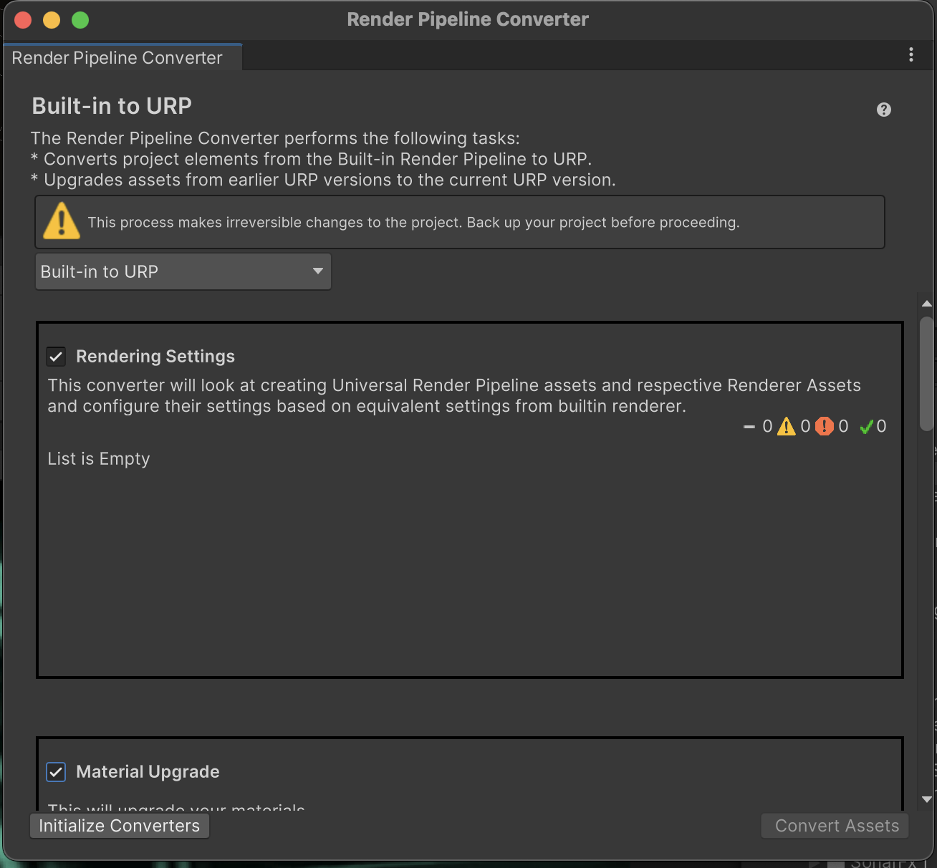
Task: Close the window with the red button
Action: pos(23,20)
